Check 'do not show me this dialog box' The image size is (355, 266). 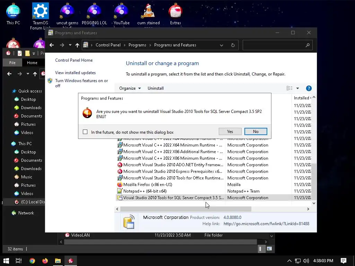pyautogui.click(x=85, y=132)
